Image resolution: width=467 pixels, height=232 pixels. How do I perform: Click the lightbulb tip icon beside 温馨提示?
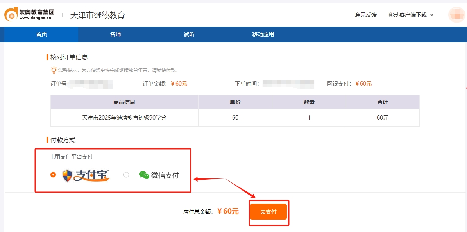53,70
